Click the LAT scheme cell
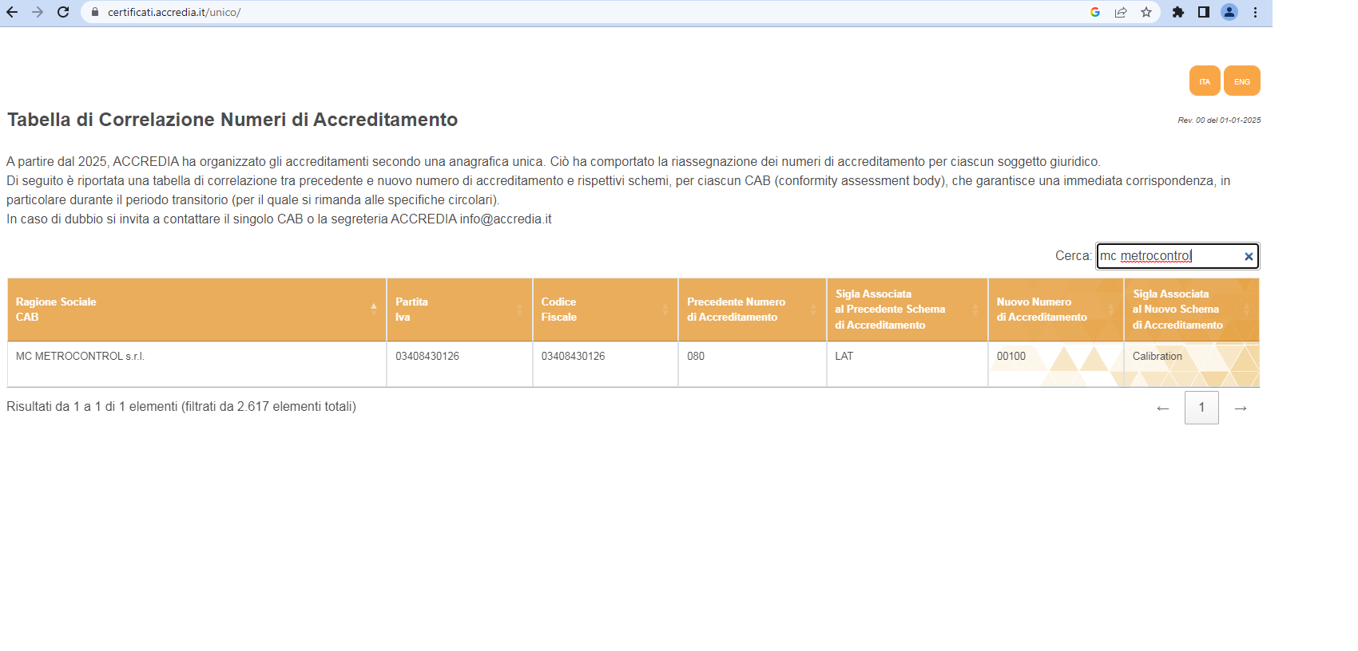The width and height of the screenshot is (1358, 651). tap(907, 365)
